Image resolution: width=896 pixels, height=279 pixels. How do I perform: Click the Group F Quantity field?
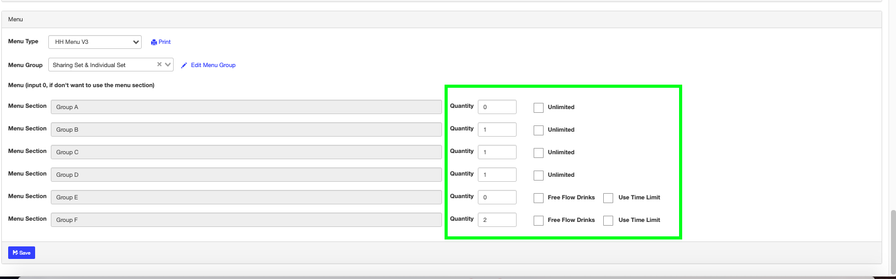[497, 220]
